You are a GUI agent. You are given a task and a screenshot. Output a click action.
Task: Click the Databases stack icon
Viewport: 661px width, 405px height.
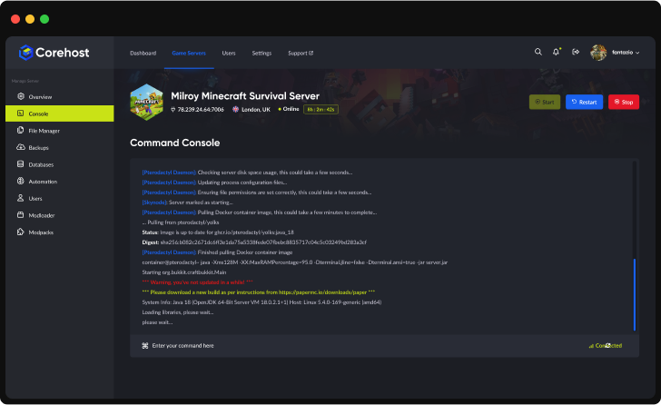click(x=20, y=164)
